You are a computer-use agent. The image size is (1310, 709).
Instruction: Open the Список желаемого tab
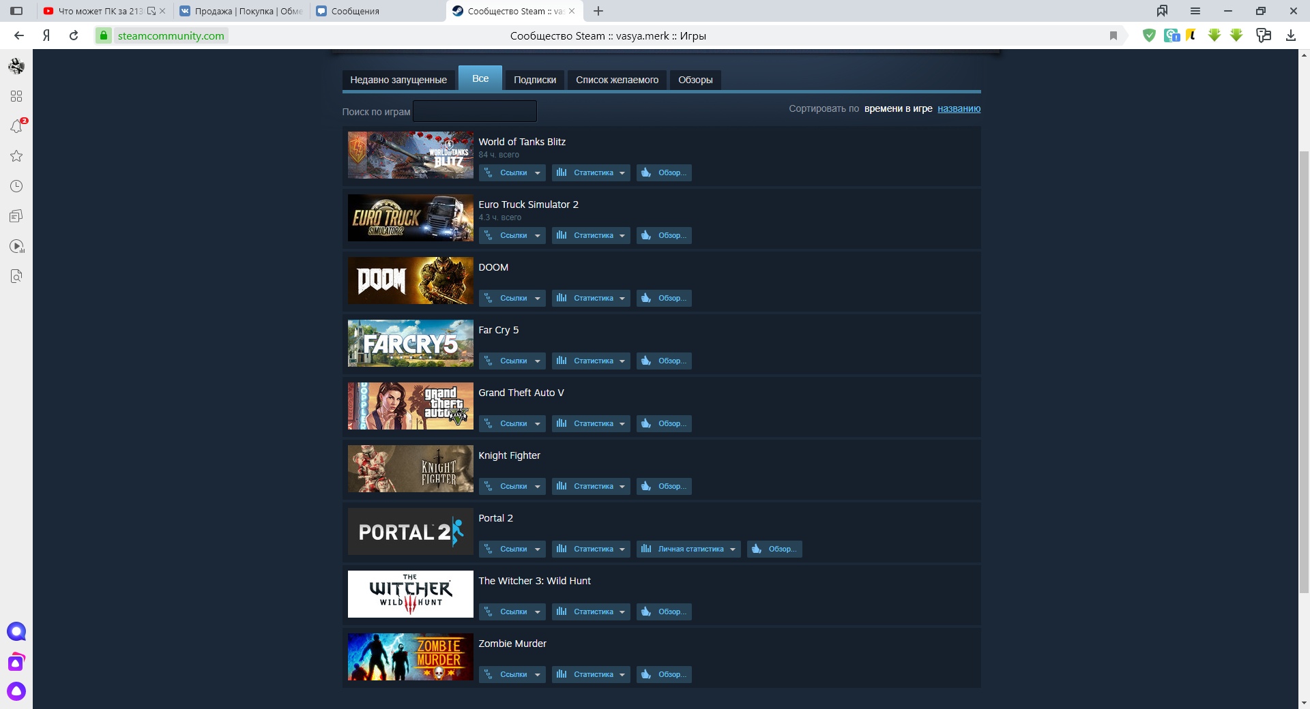click(x=617, y=80)
